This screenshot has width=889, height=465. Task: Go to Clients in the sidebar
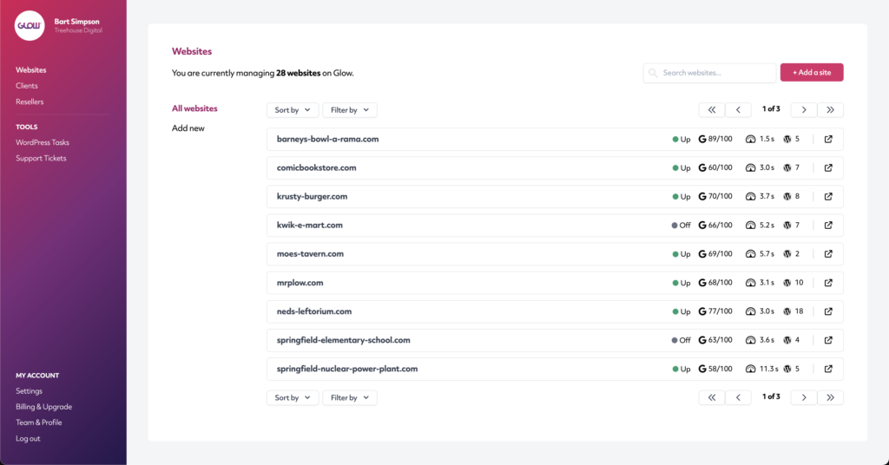[27, 86]
